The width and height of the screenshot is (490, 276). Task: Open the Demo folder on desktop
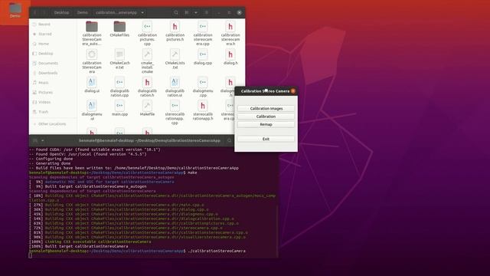coord(15,10)
